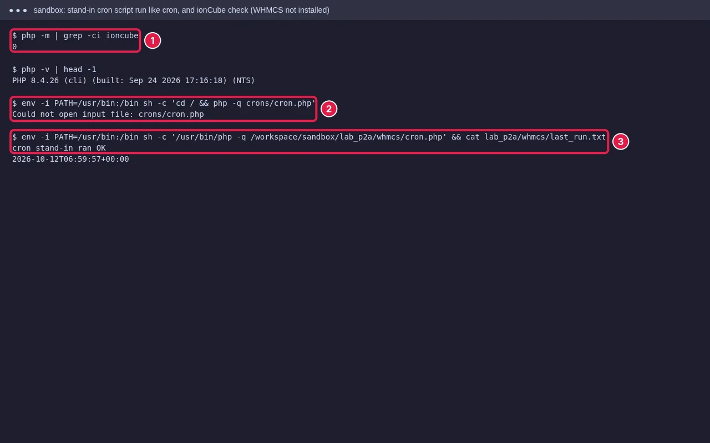Viewport: 710px width, 443px height.
Task: Click the window title text about sandbox cron
Action: (181, 10)
